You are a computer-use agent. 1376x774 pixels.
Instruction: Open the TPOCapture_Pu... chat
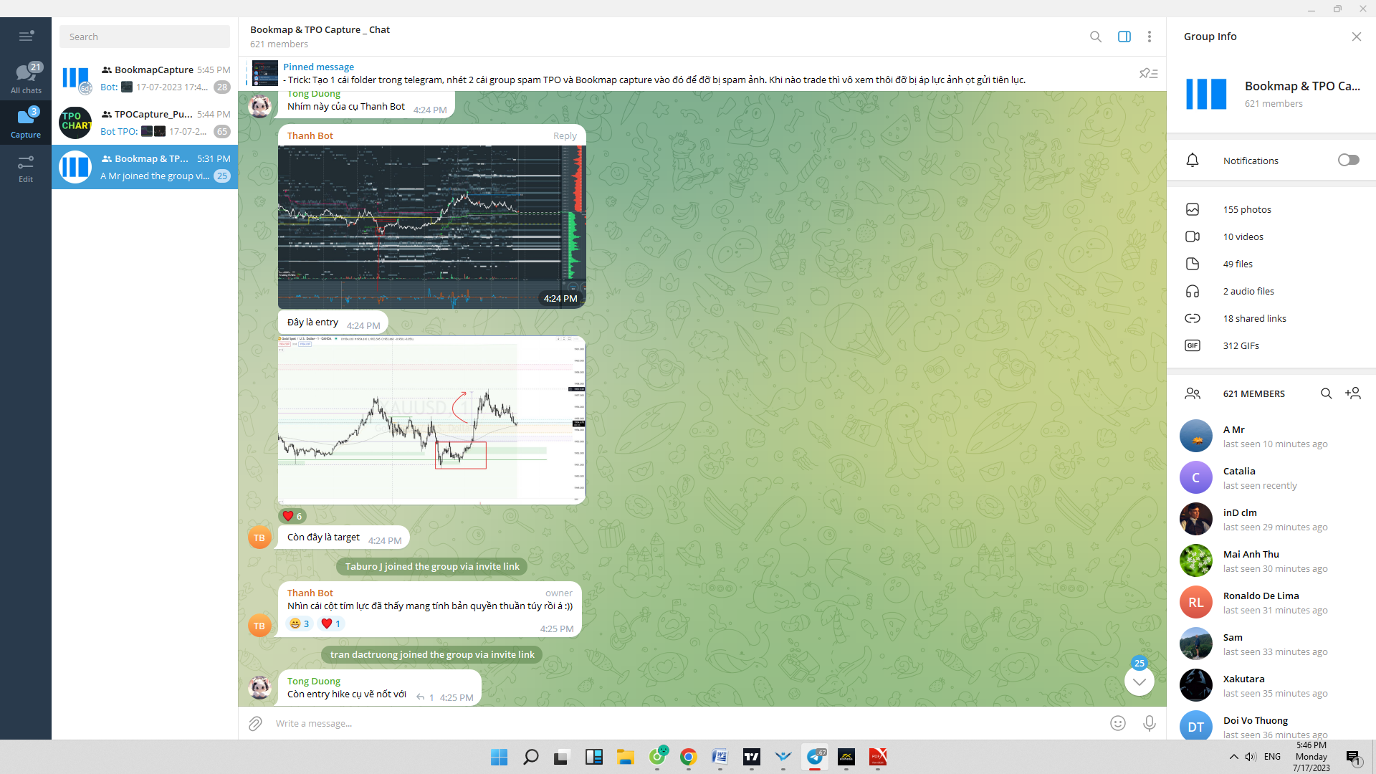tap(145, 123)
